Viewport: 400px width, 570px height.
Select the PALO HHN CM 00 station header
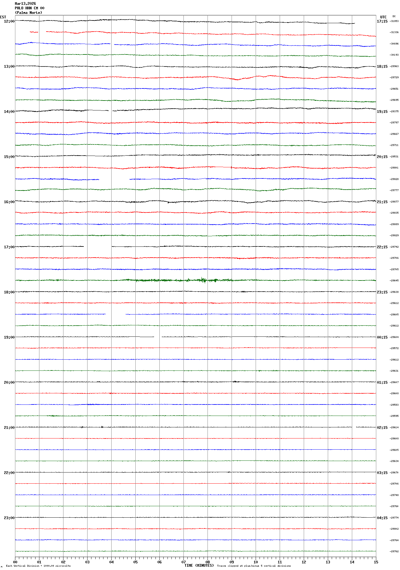[29, 8]
